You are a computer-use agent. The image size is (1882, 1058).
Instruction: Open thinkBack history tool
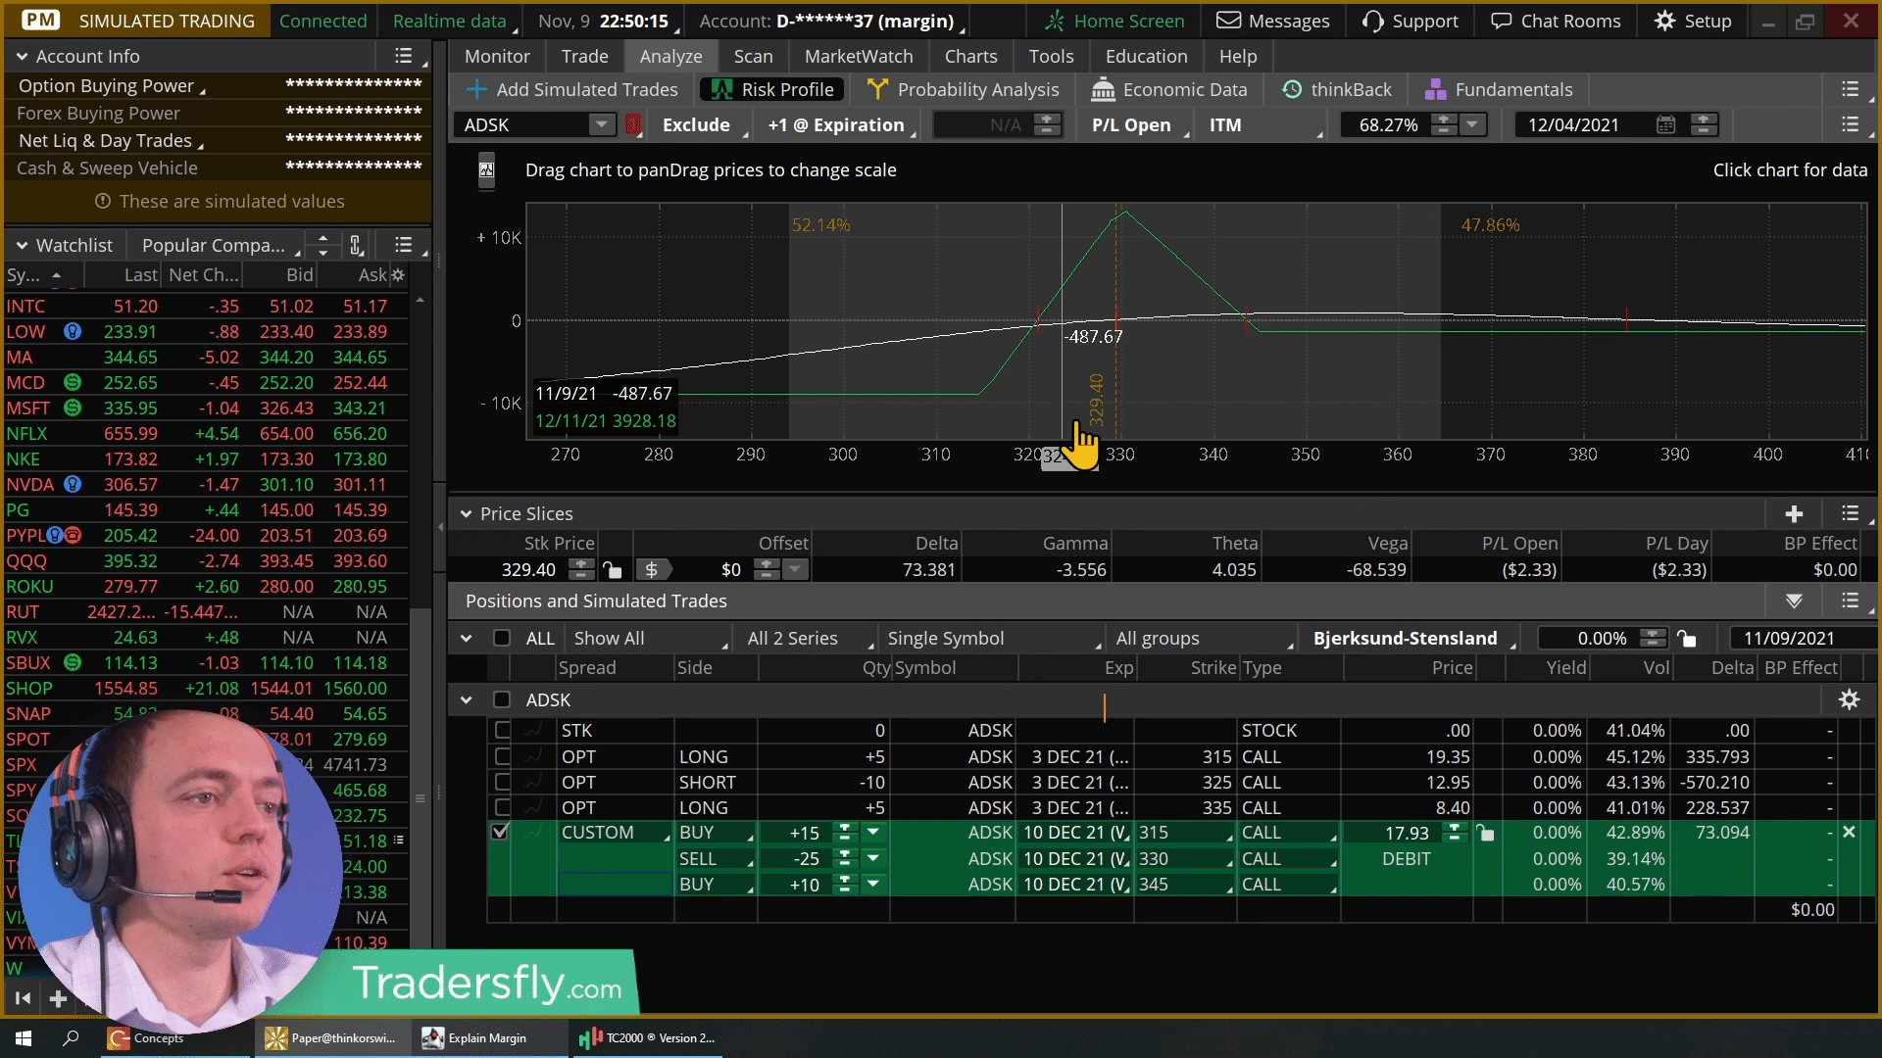click(x=1337, y=89)
